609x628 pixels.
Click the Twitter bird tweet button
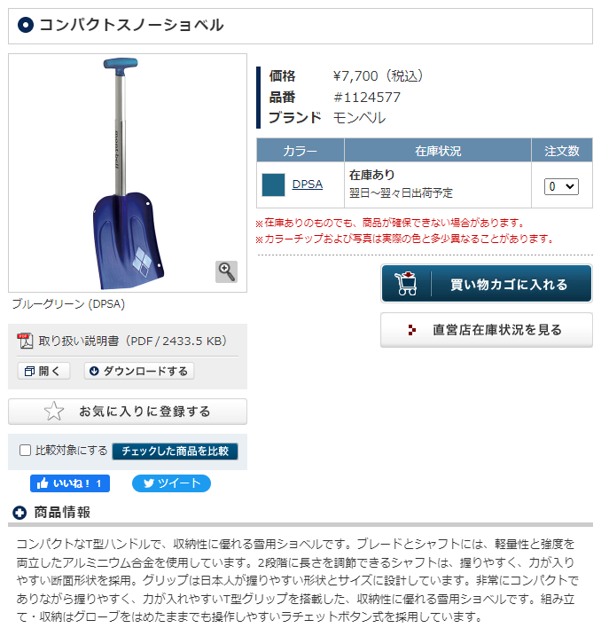171,483
